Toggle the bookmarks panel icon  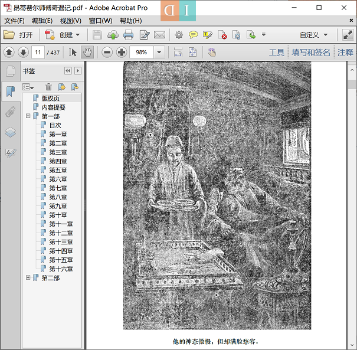tap(10, 91)
